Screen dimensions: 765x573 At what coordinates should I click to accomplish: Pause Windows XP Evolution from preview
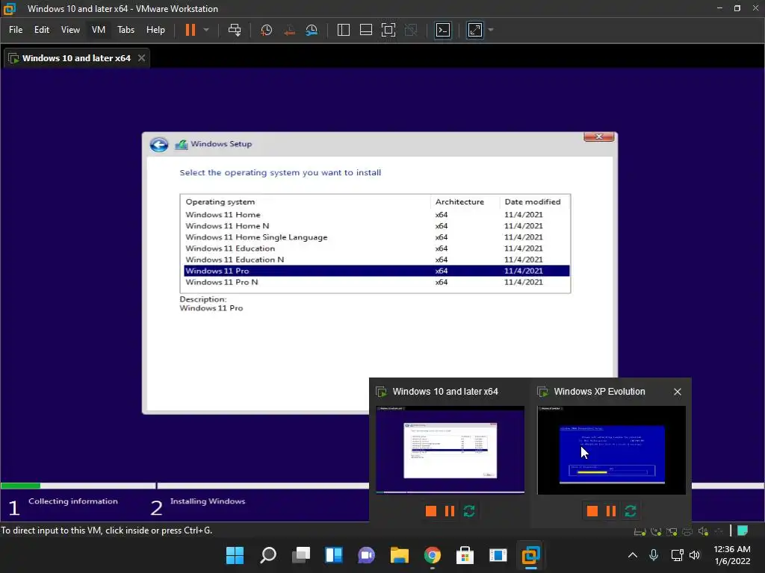[611, 510]
